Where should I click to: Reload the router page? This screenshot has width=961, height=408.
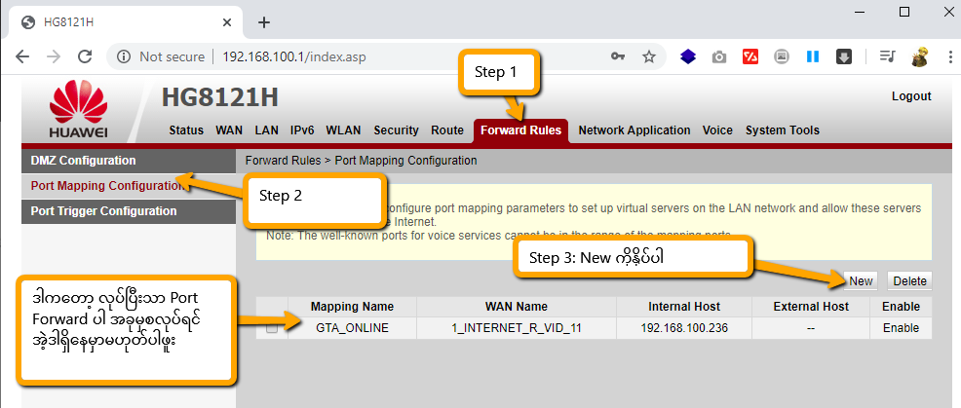(85, 57)
